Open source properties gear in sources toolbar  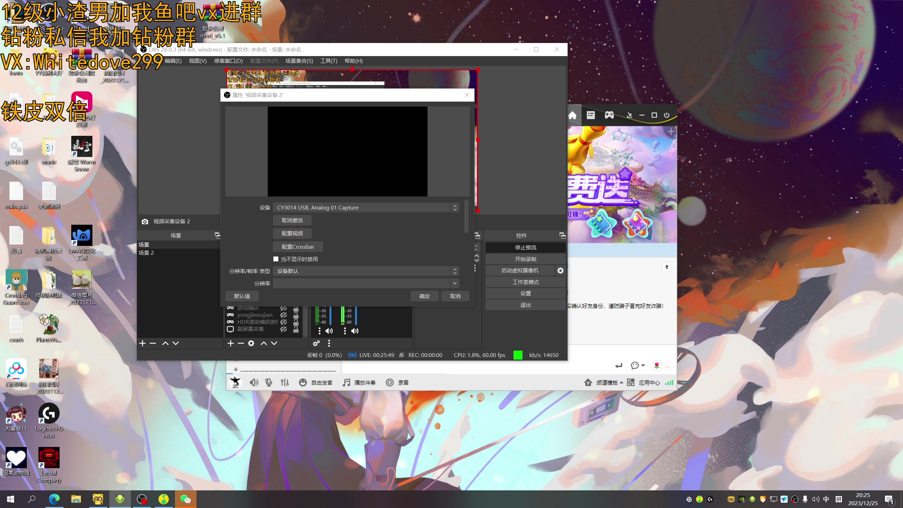point(251,343)
